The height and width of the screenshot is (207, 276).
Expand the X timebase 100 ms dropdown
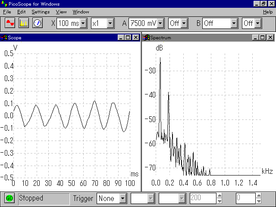coord(83,23)
